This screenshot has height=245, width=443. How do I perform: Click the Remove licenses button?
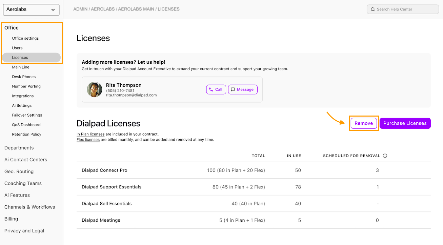364,123
